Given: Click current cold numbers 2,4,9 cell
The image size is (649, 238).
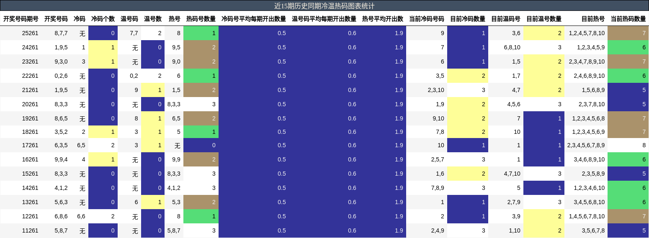Looking at the screenshot, I should point(438,230).
